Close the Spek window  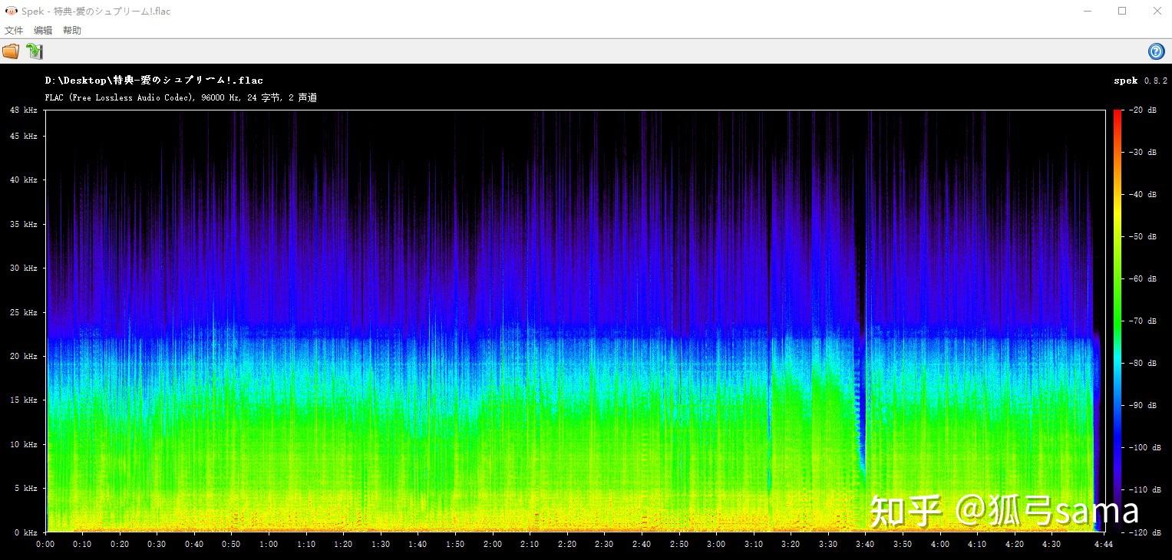[x=1157, y=12]
